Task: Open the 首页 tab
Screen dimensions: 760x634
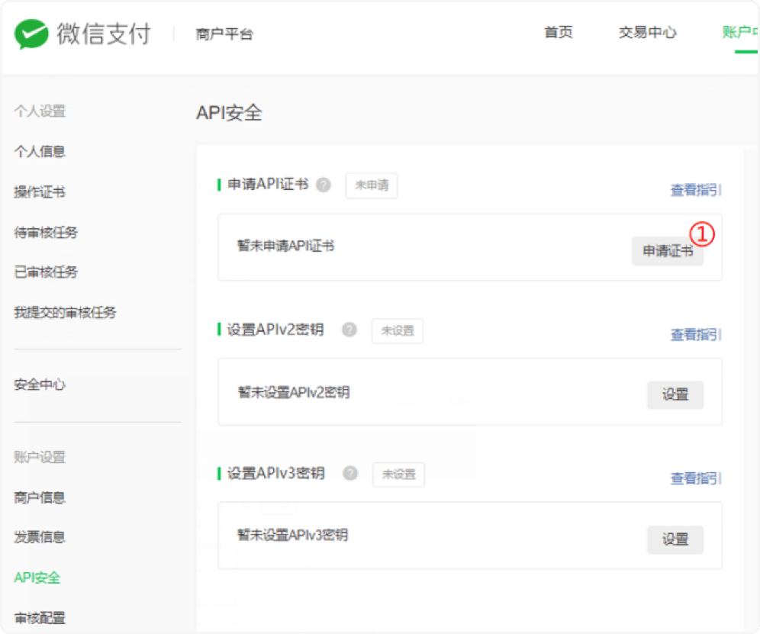Action: (558, 33)
